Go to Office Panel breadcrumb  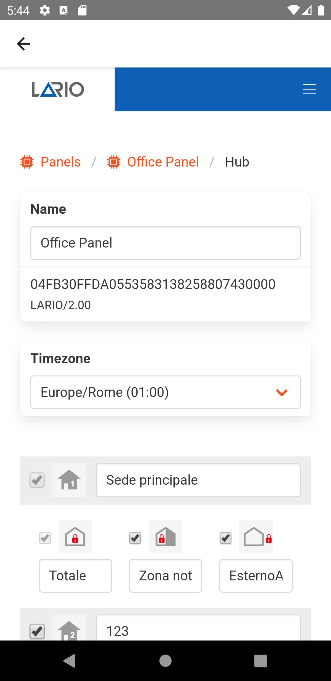click(x=163, y=162)
